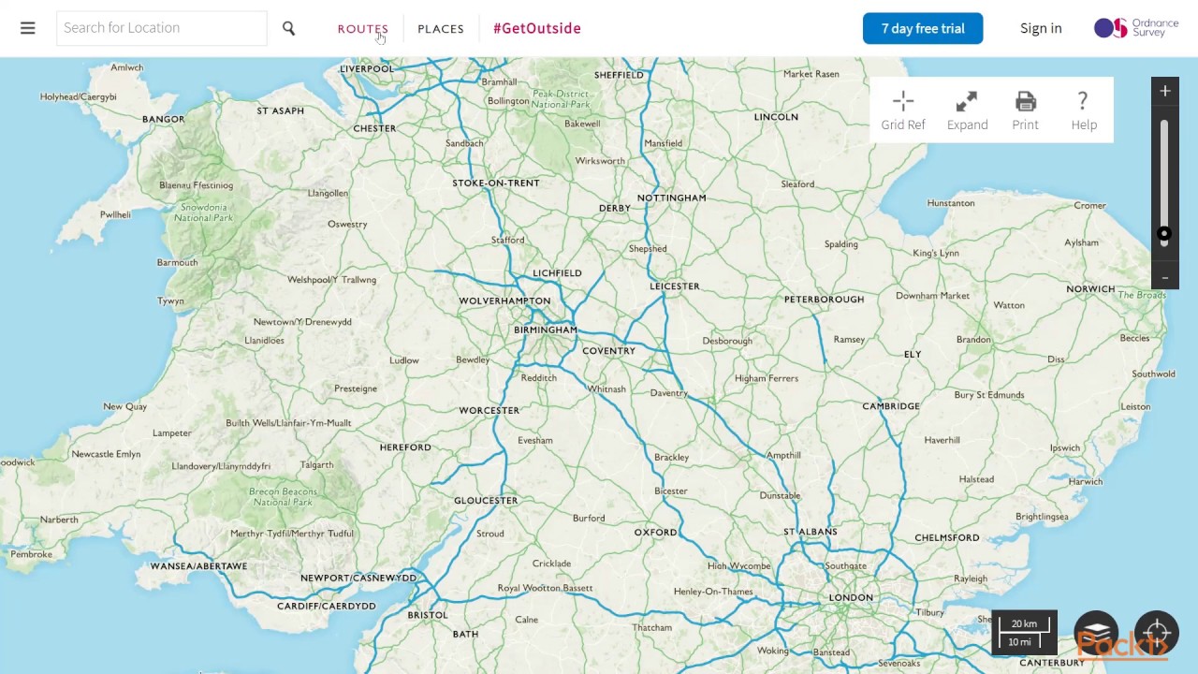Follow the #GetOutside link

(x=537, y=28)
